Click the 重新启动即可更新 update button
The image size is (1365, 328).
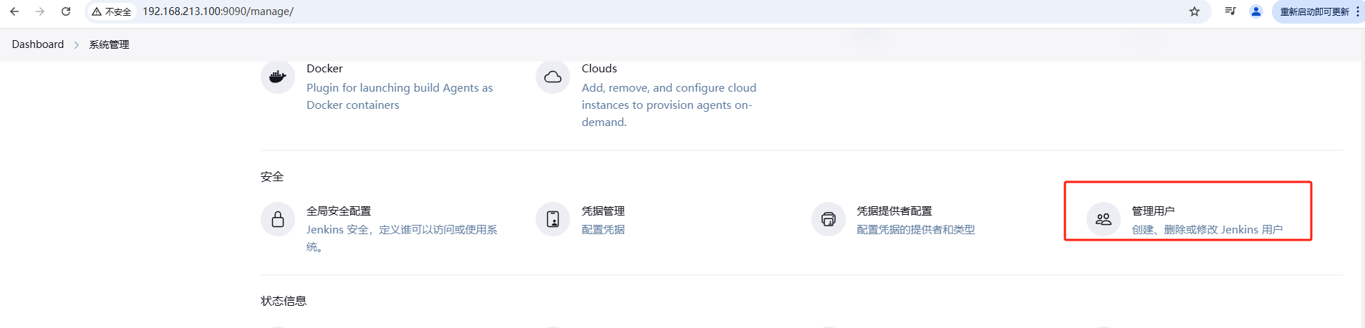coord(1314,11)
